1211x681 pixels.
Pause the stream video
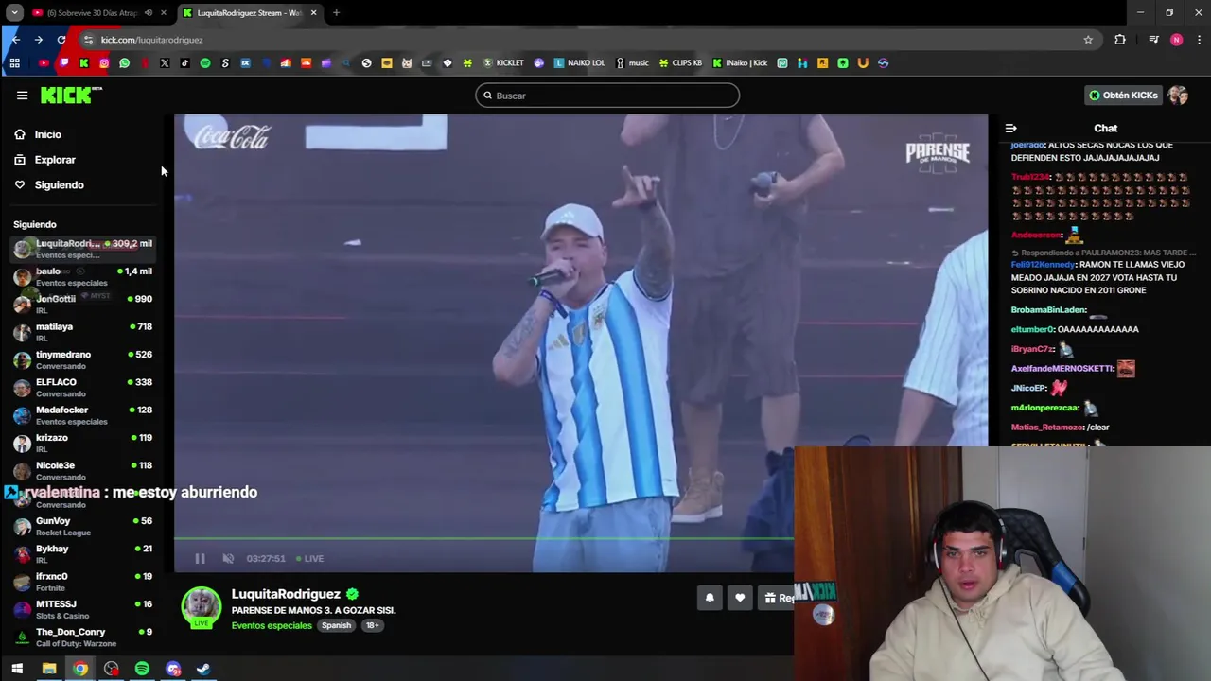click(x=200, y=558)
